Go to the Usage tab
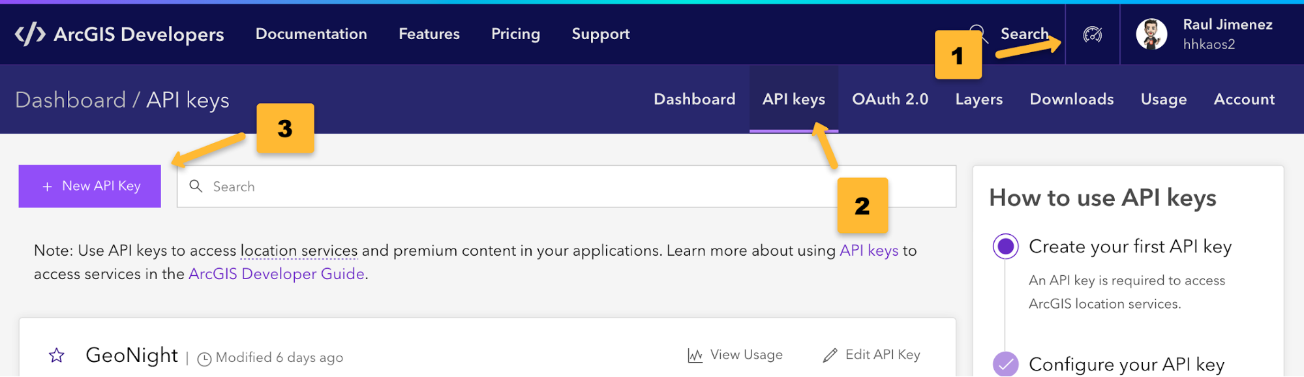This screenshot has width=1304, height=377. coord(1163,99)
